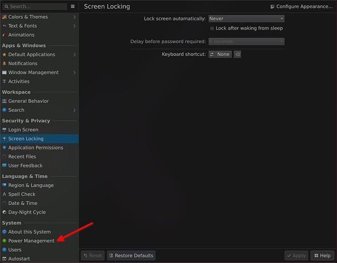Click the Text & Fonts icon
The height and width of the screenshot is (263, 337).
(4, 26)
